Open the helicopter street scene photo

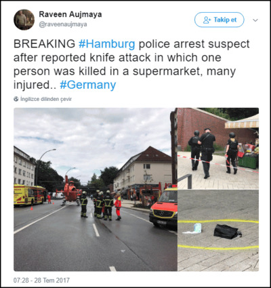96,189
